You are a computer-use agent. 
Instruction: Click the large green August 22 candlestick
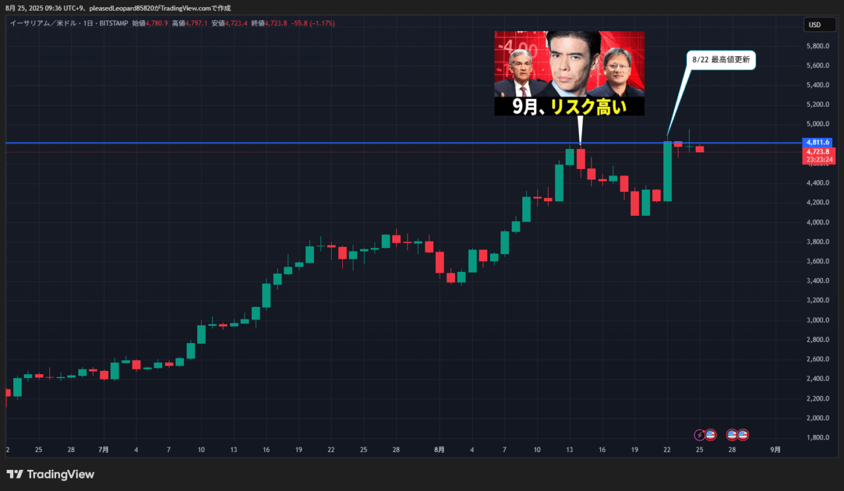click(x=667, y=172)
